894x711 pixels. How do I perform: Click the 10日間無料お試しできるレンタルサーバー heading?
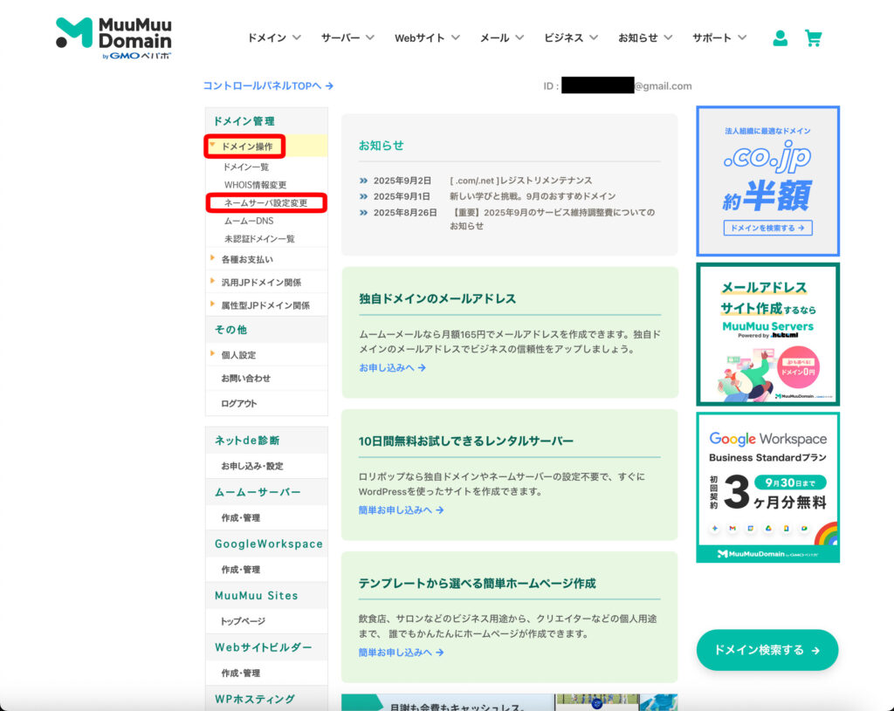point(466,441)
